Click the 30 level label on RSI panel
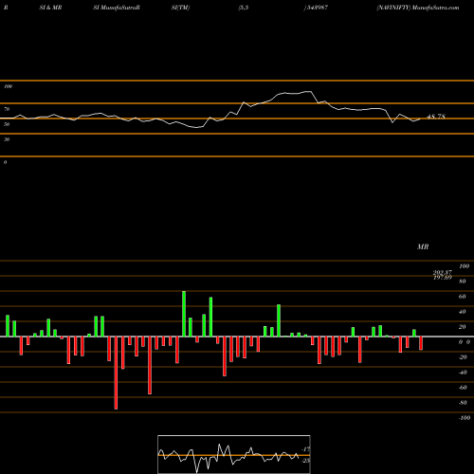The image size is (474, 474). pos(7,139)
